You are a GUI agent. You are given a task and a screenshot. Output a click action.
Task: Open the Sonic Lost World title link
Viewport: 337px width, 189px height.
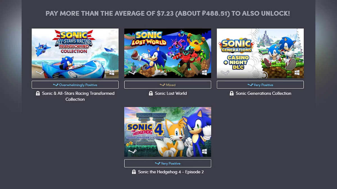pos(171,94)
